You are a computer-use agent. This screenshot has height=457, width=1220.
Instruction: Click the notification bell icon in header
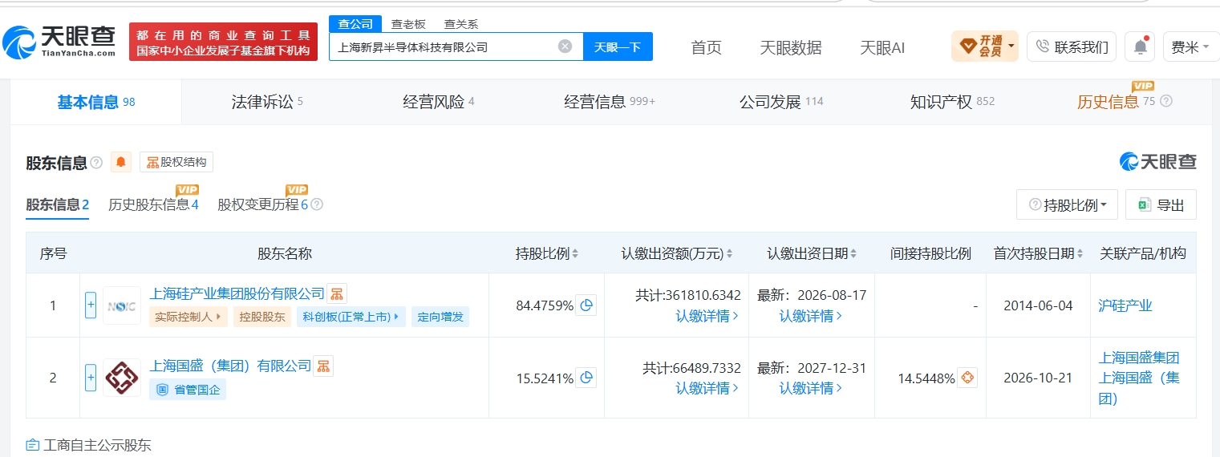coord(1140,47)
